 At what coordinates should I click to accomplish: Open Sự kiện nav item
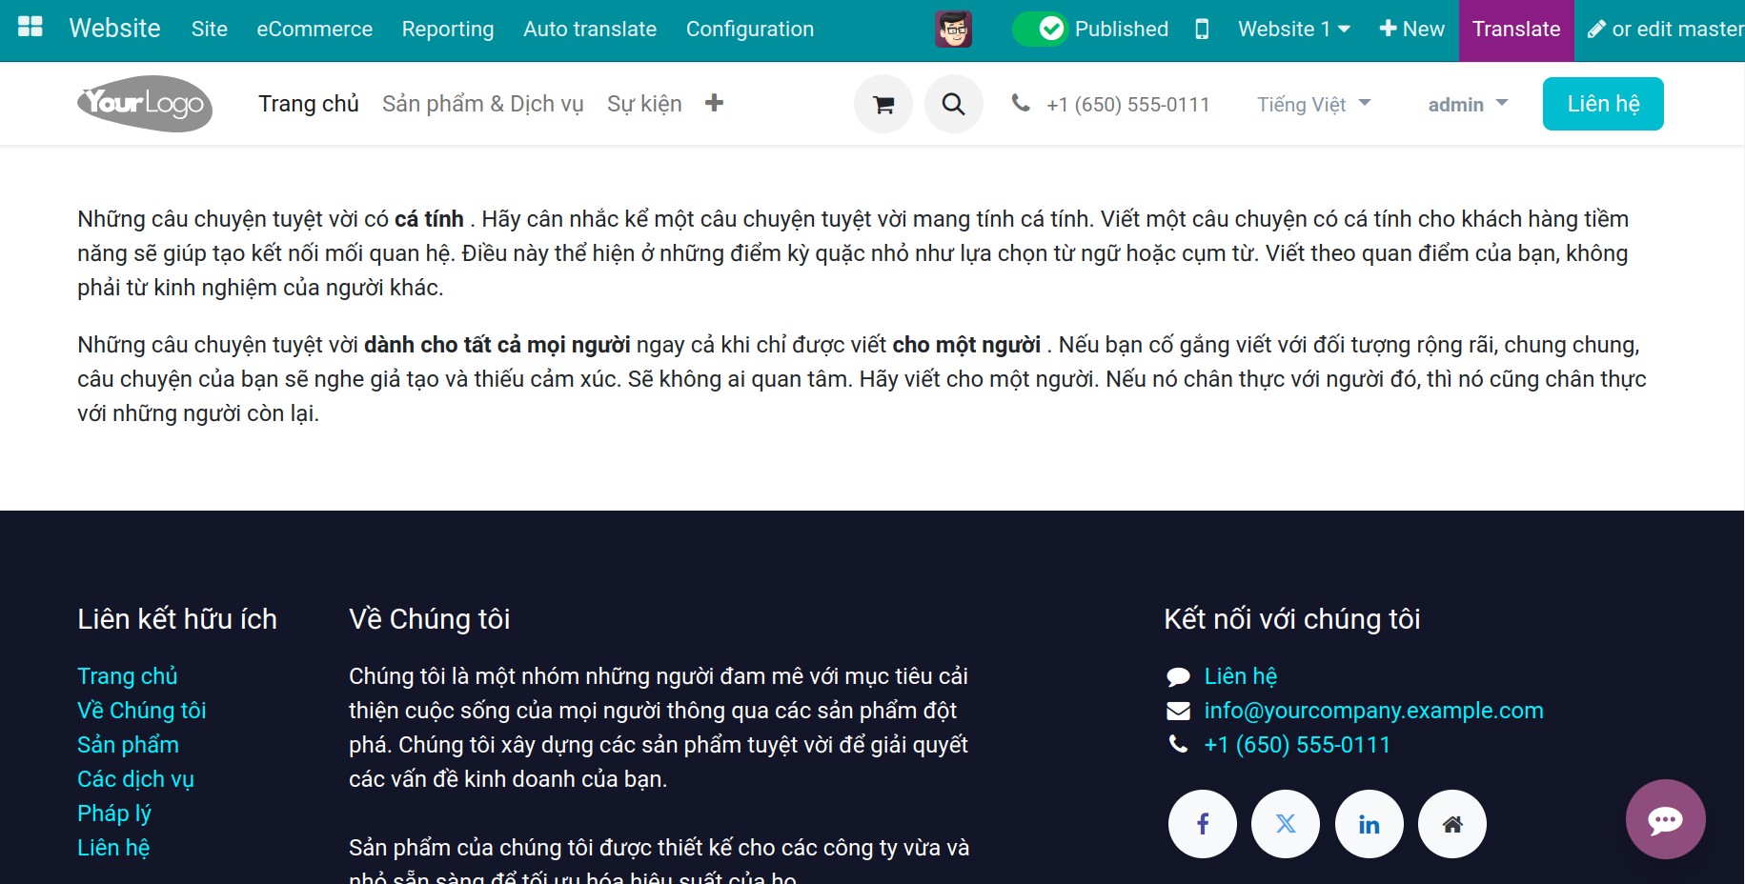(644, 103)
